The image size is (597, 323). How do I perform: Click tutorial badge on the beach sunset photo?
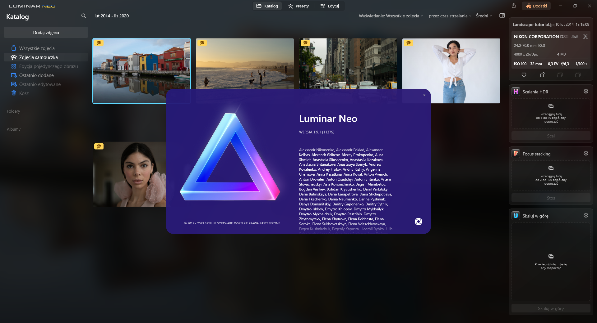click(202, 43)
